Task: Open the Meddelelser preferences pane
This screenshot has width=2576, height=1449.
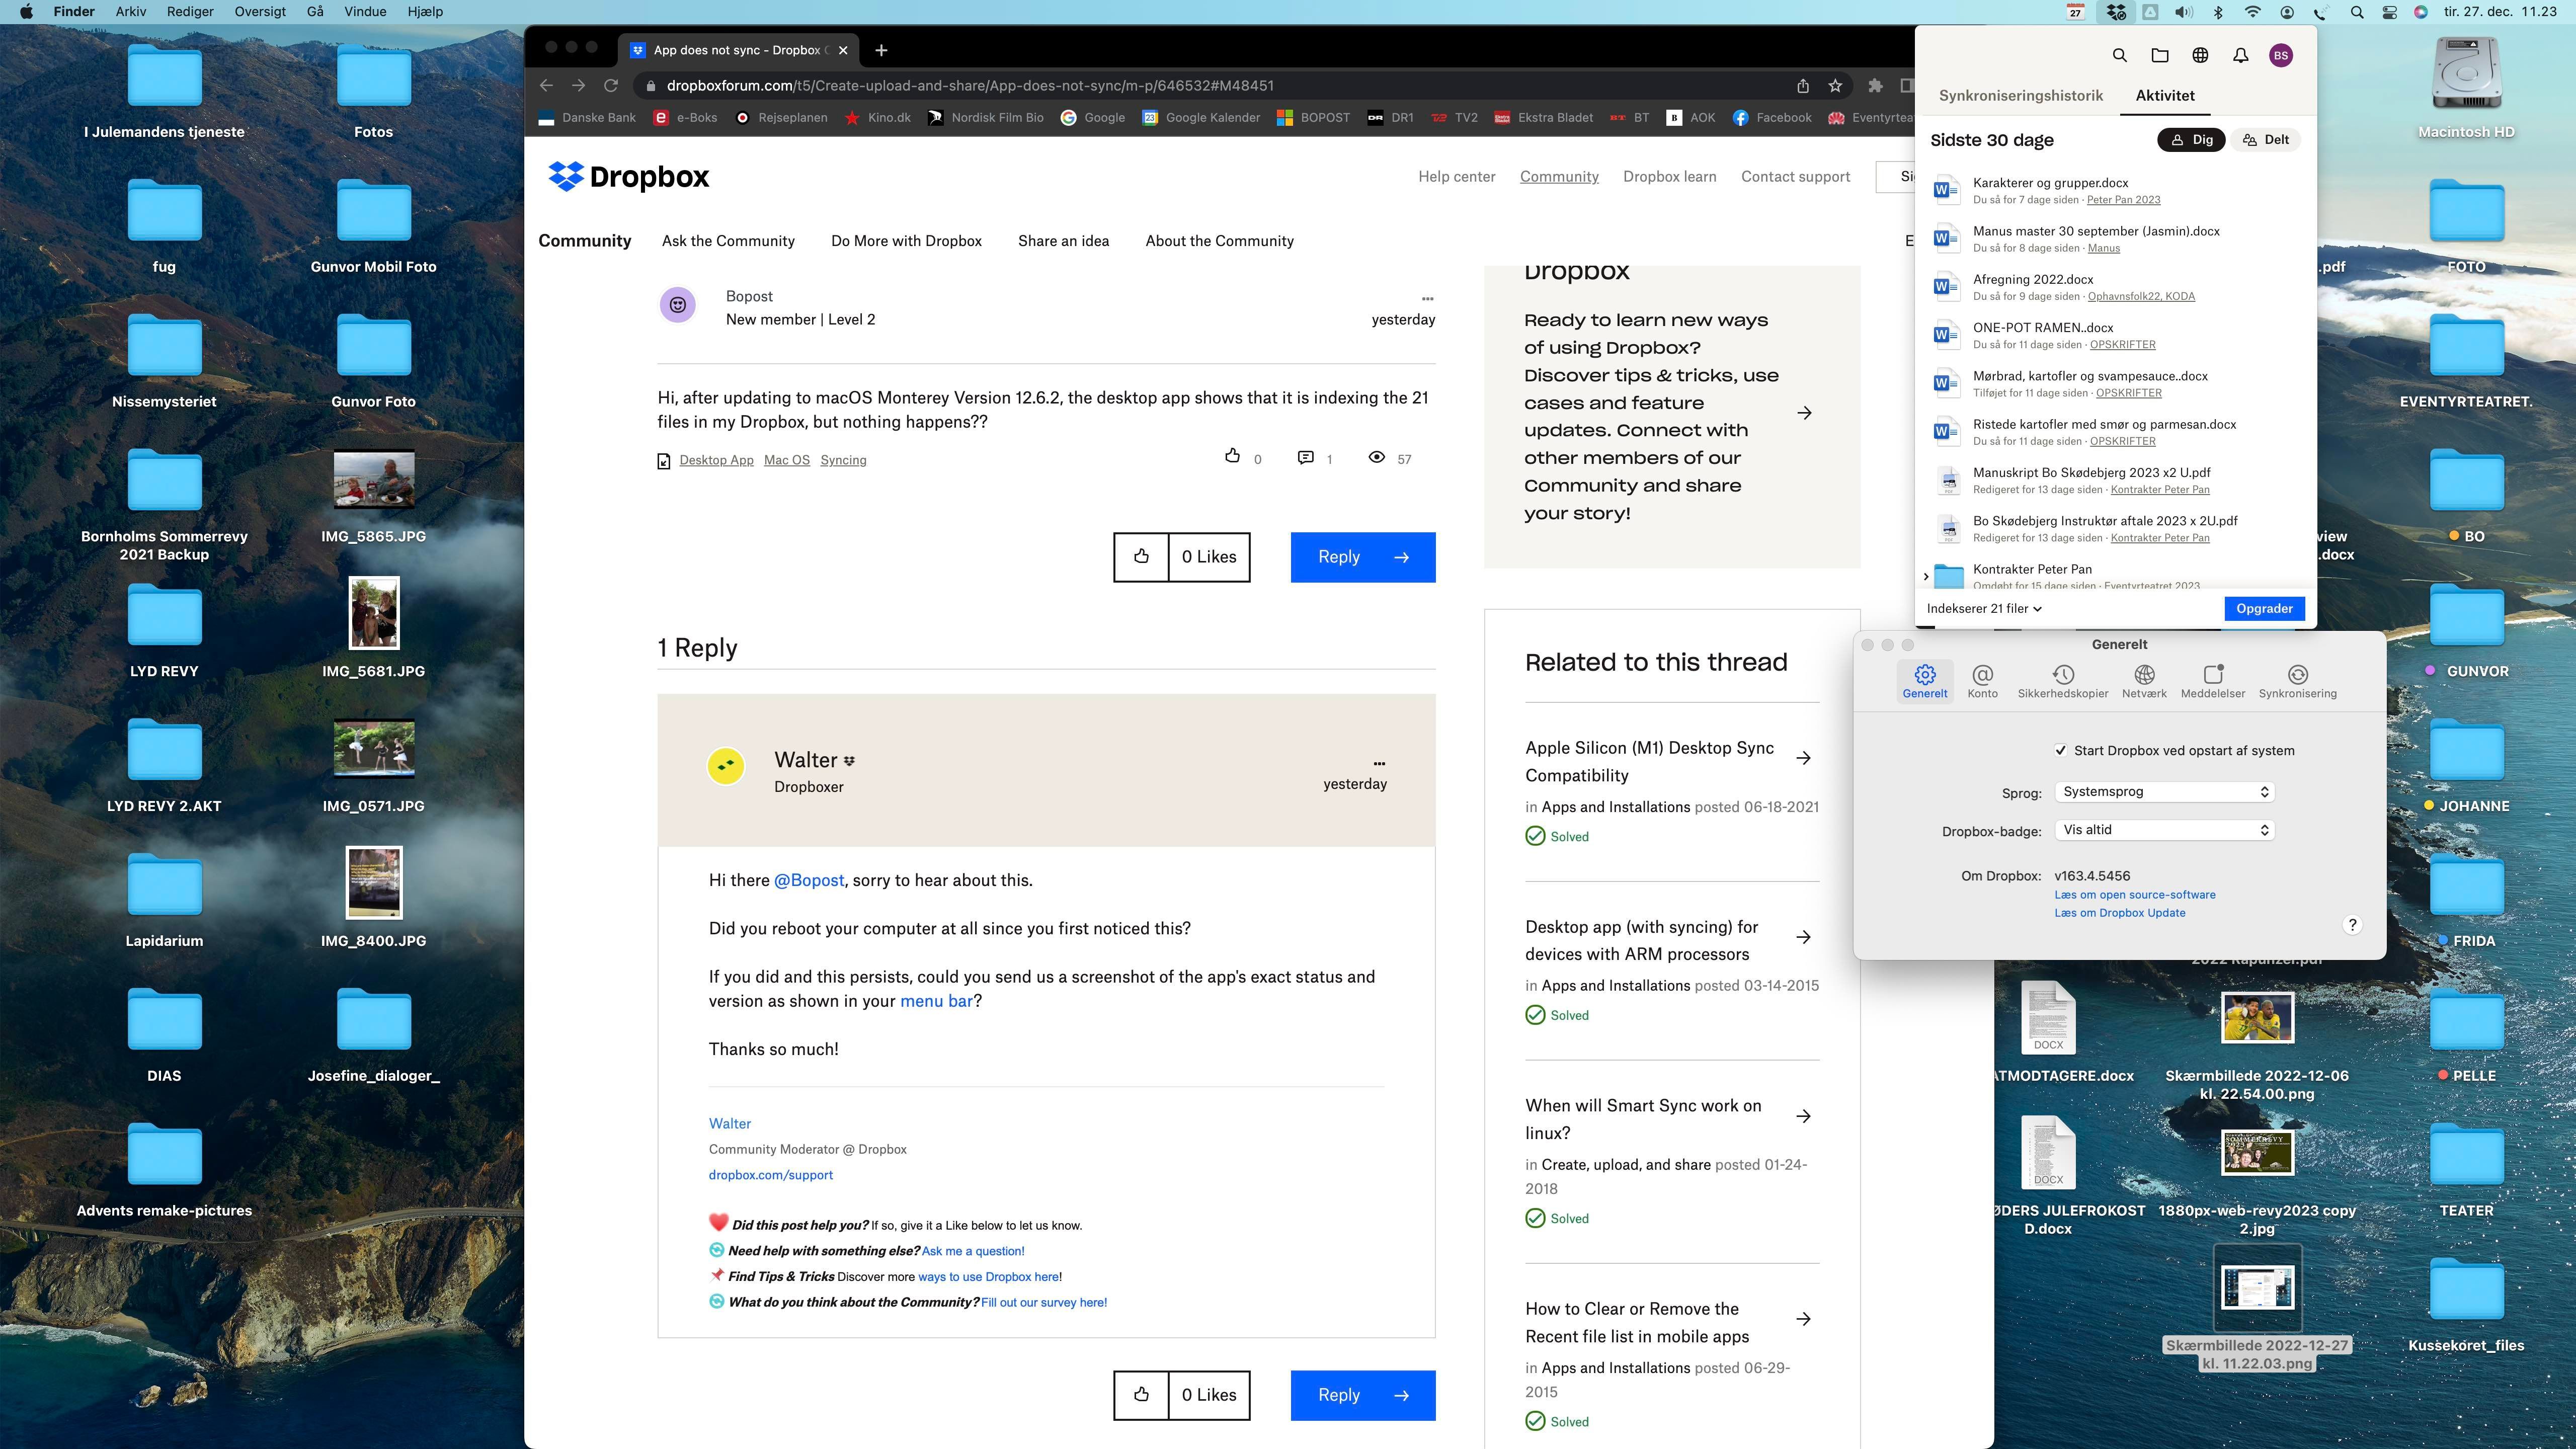Action: click(2213, 682)
